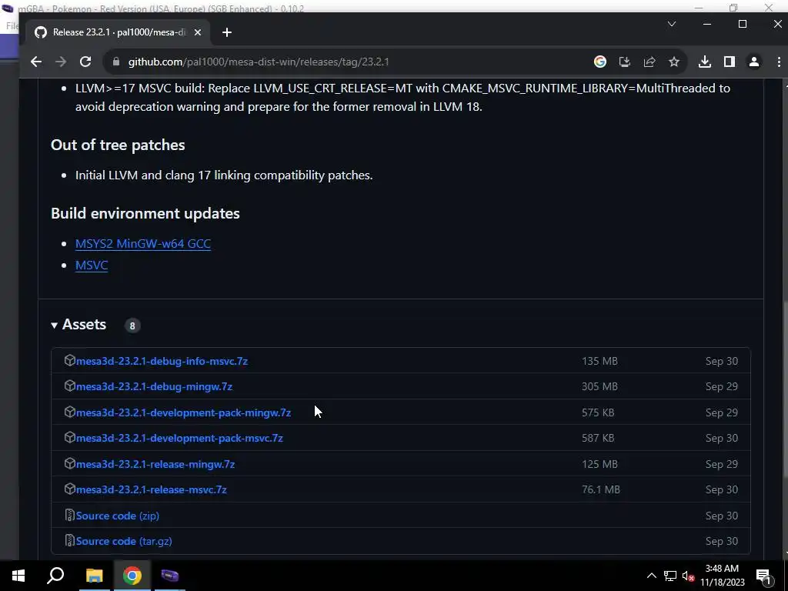Click the 575 KB file size text
The image size is (788, 591).
coord(597,412)
